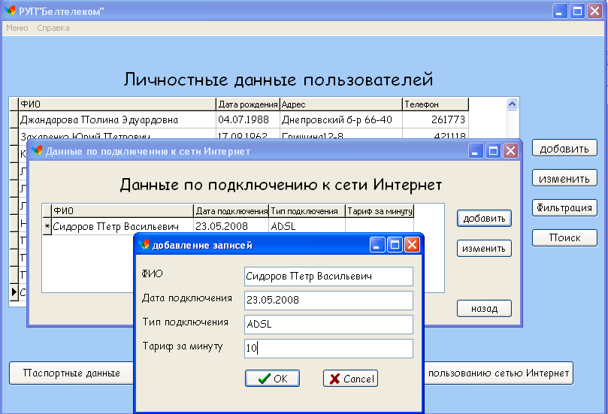Viewport: 608px width, 414px height.
Task: Click the row selector beside Джандарова row
Action: tap(14, 119)
